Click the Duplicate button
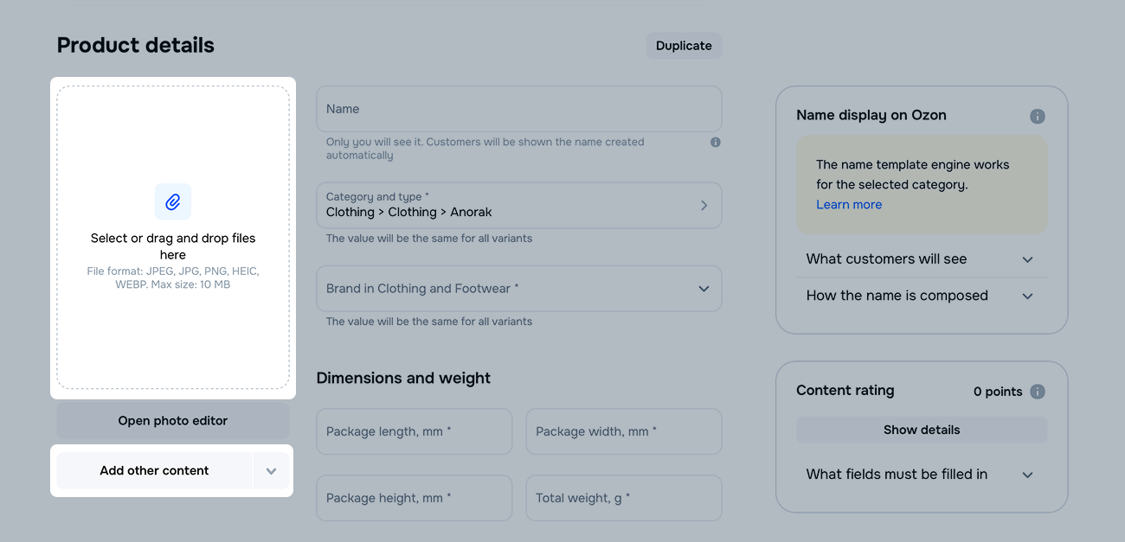Screen dimensions: 1125x542 pyautogui.click(x=684, y=46)
